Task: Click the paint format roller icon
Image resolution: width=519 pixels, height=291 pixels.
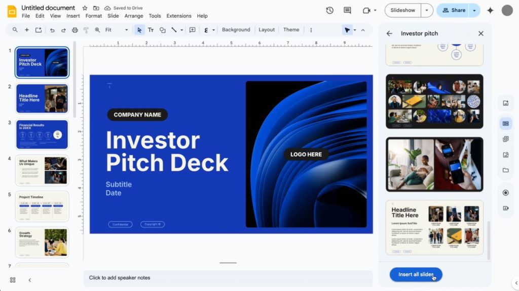Action: point(86,30)
